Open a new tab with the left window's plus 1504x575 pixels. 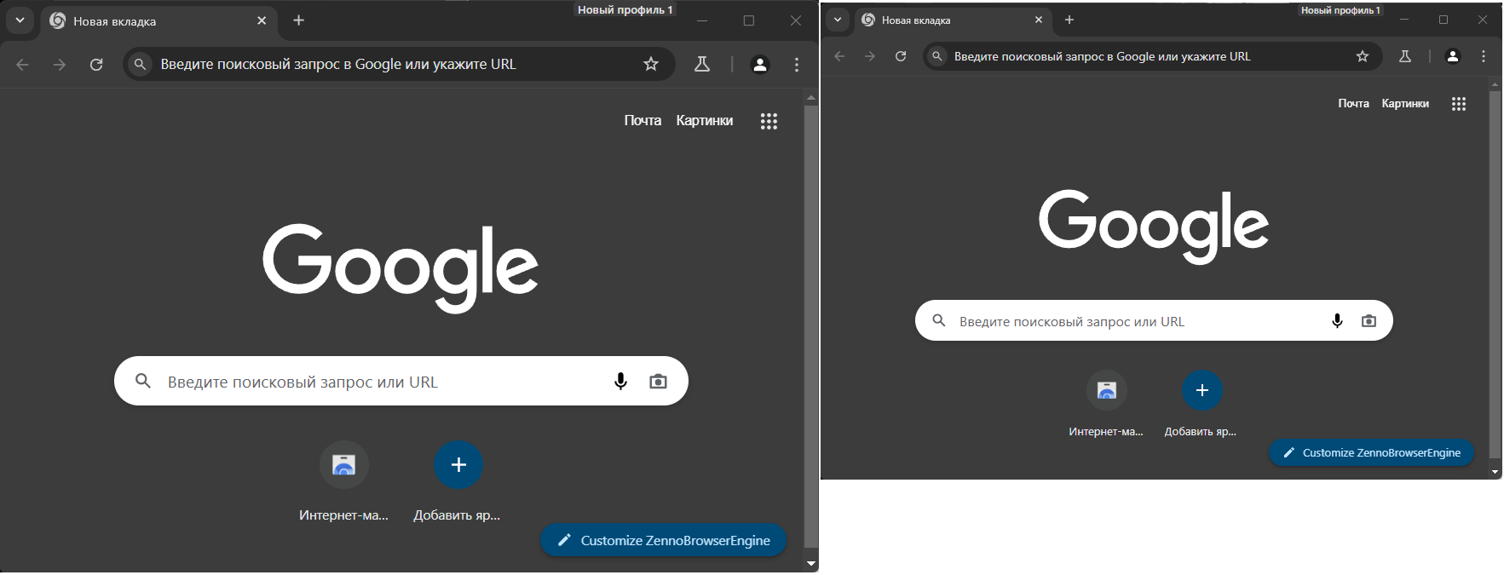(x=299, y=20)
